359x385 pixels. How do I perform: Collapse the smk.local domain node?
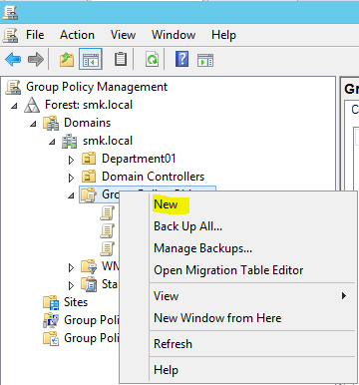tap(52, 142)
